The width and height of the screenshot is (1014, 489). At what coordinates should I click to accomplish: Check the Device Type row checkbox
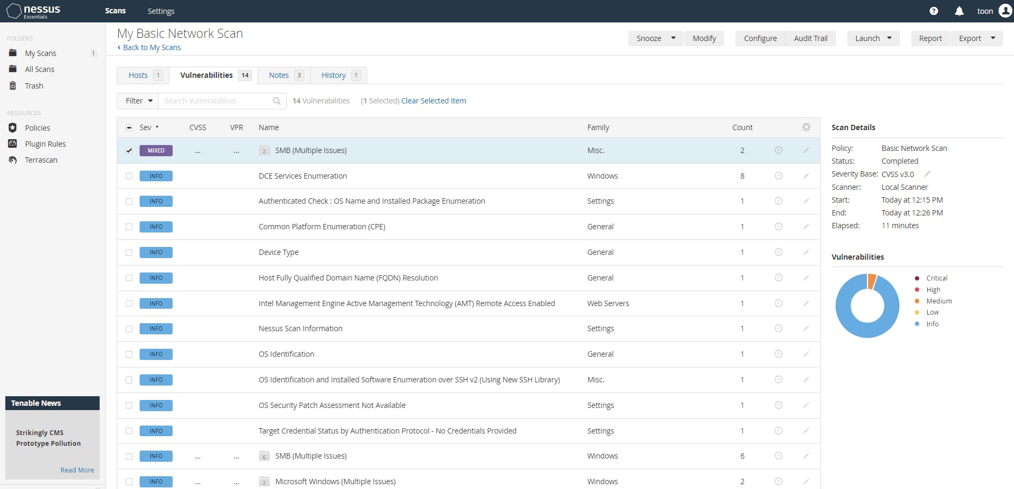129,252
